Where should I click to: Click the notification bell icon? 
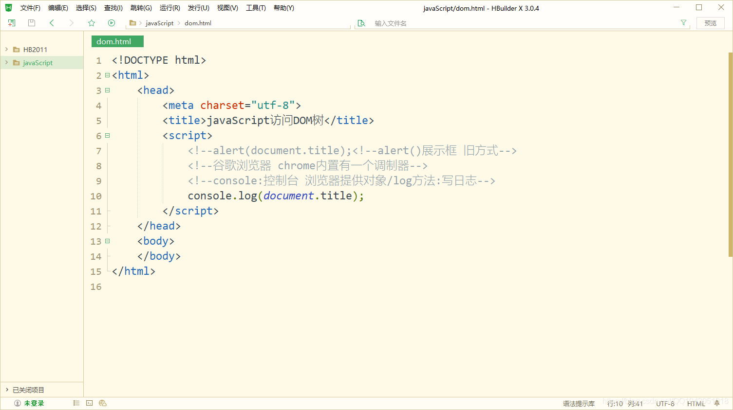pos(717,403)
